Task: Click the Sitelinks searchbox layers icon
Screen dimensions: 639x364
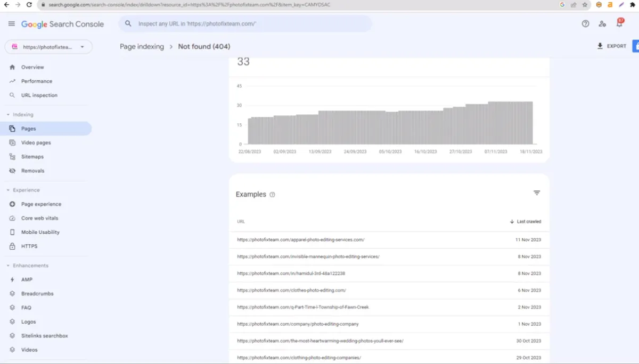Action: (12, 336)
